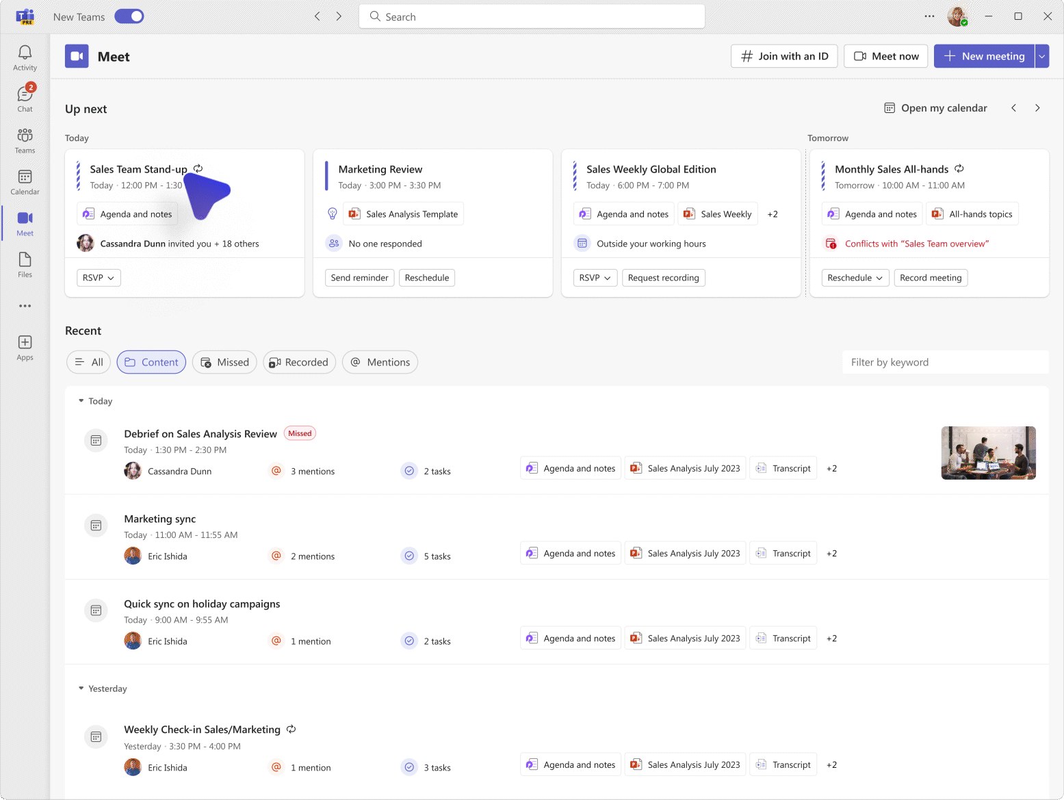
Task: Click Open my calendar link
Action: point(935,108)
